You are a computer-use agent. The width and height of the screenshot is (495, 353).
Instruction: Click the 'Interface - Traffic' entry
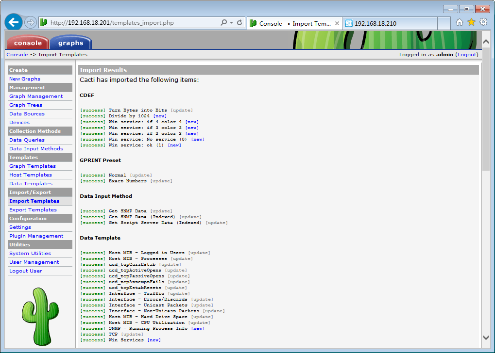(137, 293)
